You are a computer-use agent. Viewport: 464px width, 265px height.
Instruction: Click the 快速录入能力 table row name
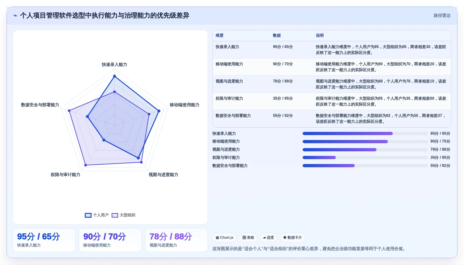pos(227,47)
